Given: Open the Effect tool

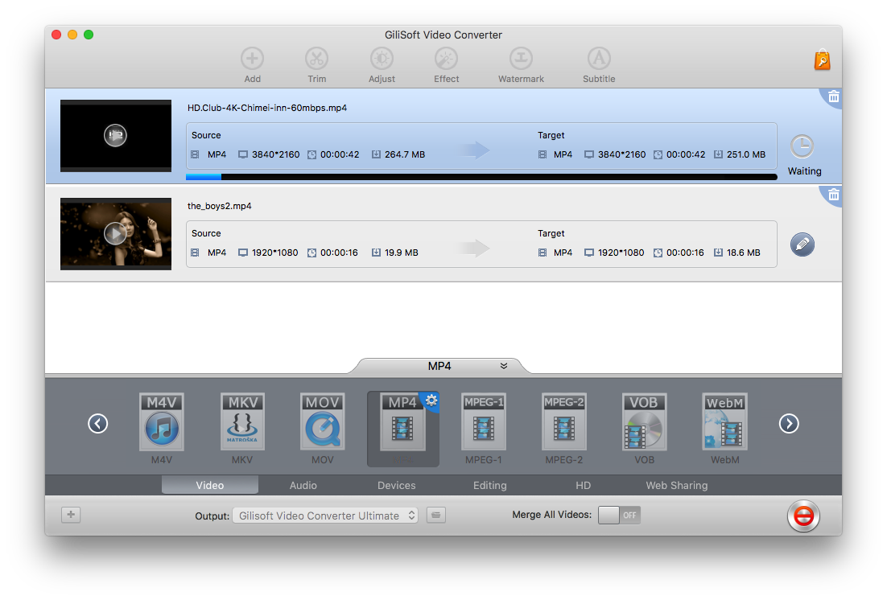Looking at the screenshot, I should click(446, 59).
